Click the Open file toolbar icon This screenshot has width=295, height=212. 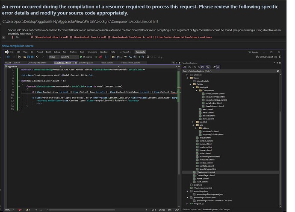tap(25, 57)
